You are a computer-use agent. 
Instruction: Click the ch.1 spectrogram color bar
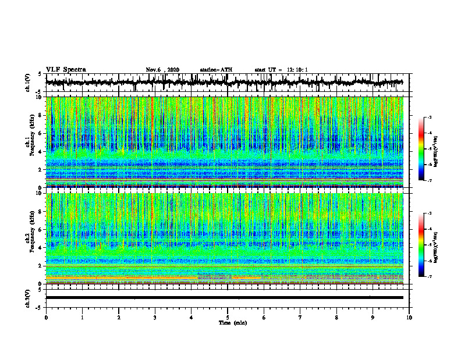(421, 149)
